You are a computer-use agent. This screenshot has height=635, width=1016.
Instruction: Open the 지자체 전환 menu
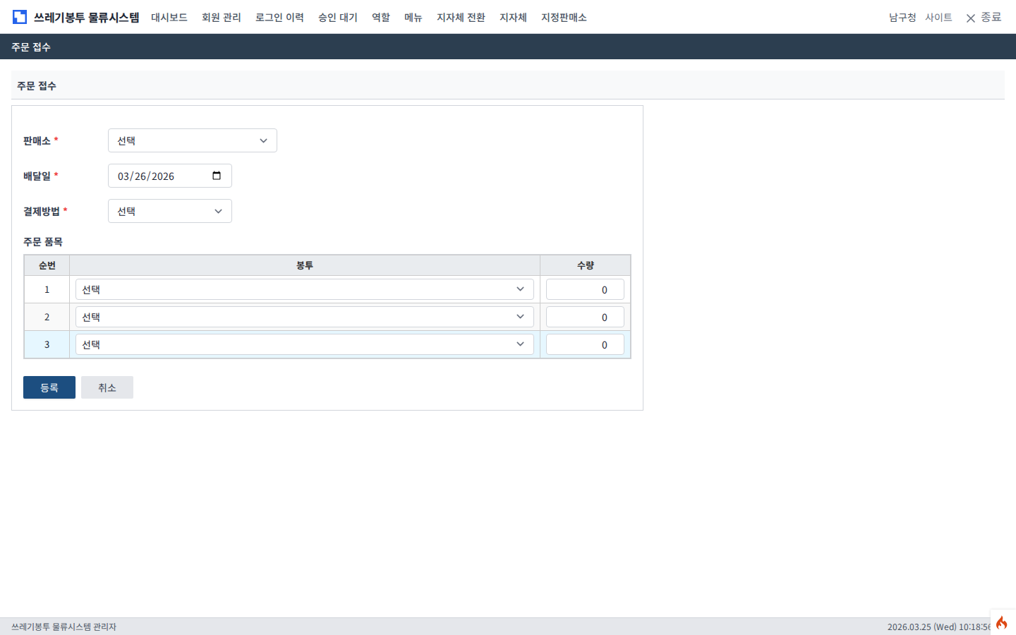[x=461, y=17]
